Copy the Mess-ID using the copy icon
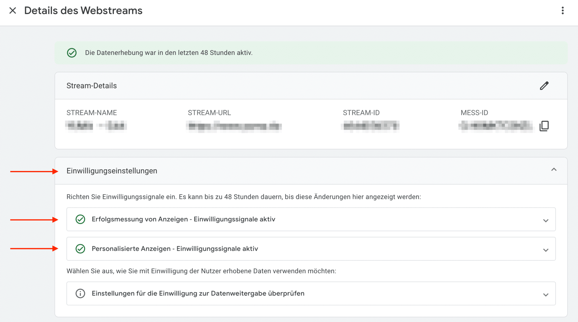 coord(544,126)
